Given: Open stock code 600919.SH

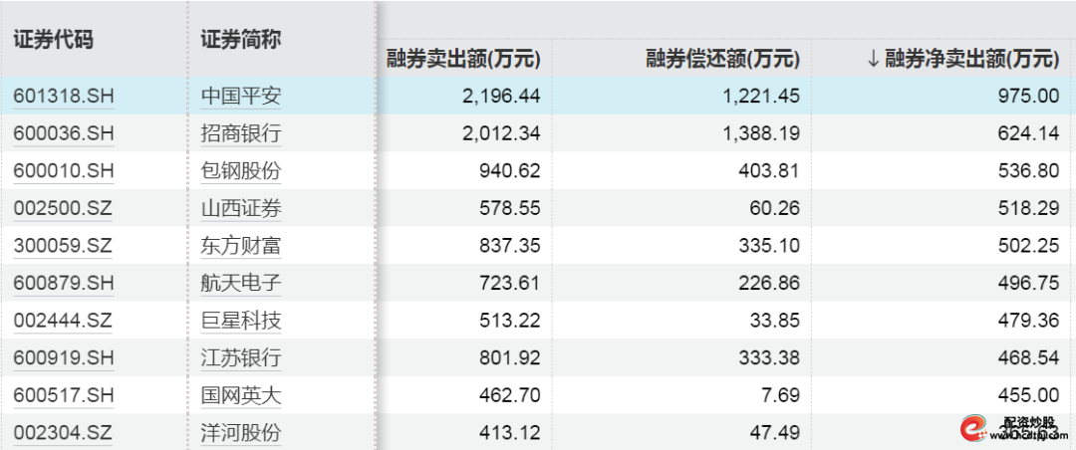Looking at the screenshot, I should click(64, 358).
